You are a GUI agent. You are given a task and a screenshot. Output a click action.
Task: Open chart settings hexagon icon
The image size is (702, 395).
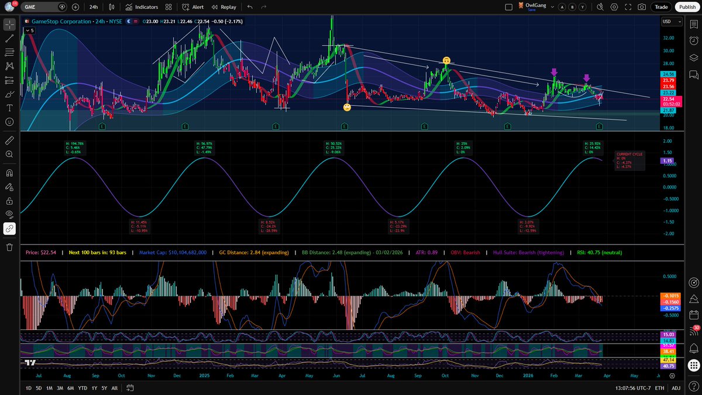pos(614,7)
